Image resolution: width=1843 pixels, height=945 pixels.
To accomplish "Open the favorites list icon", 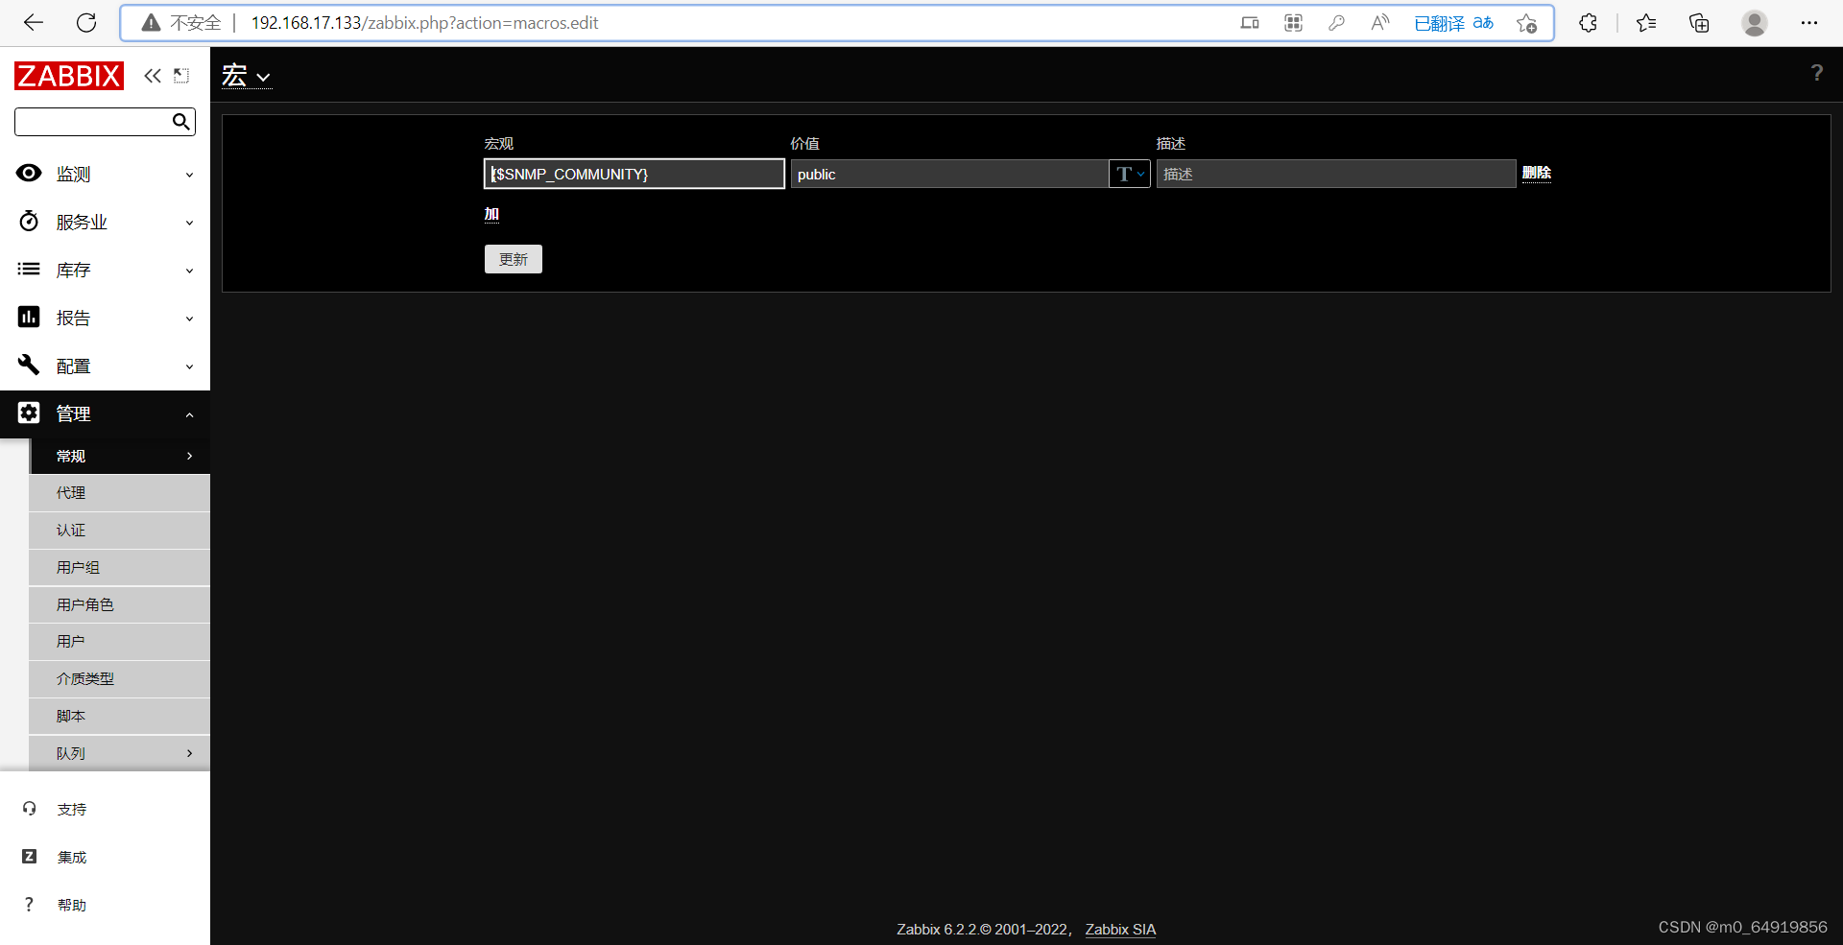I will click(x=1646, y=23).
